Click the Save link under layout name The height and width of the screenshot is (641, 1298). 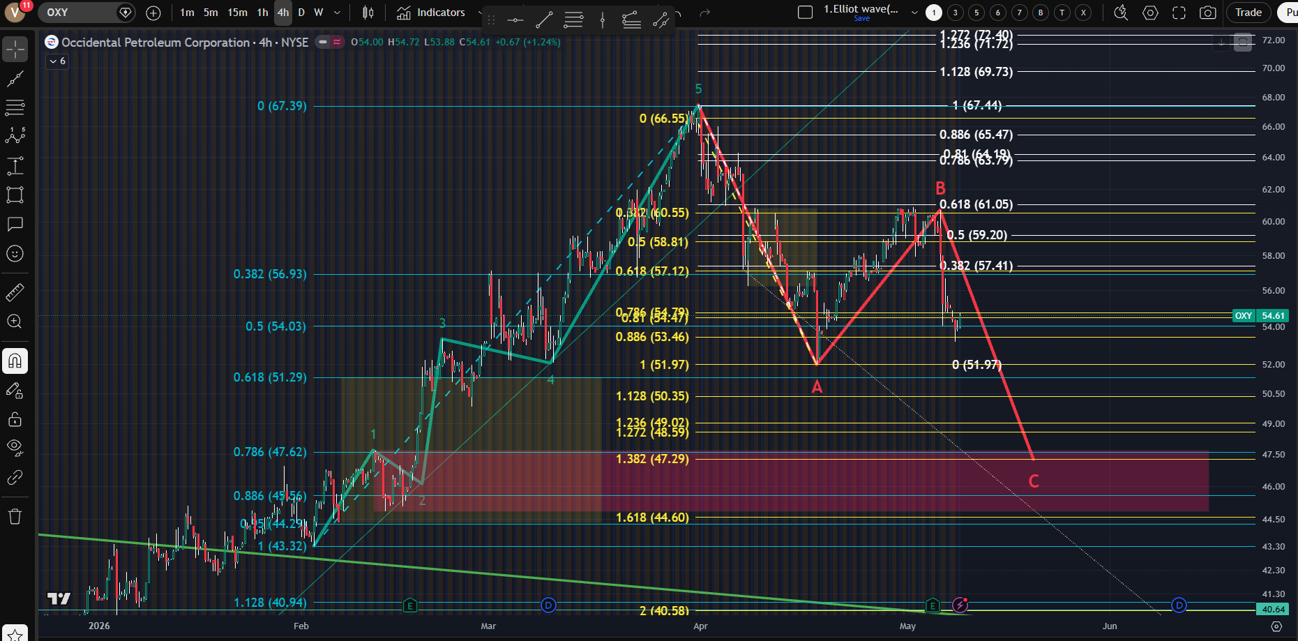(x=862, y=19)
